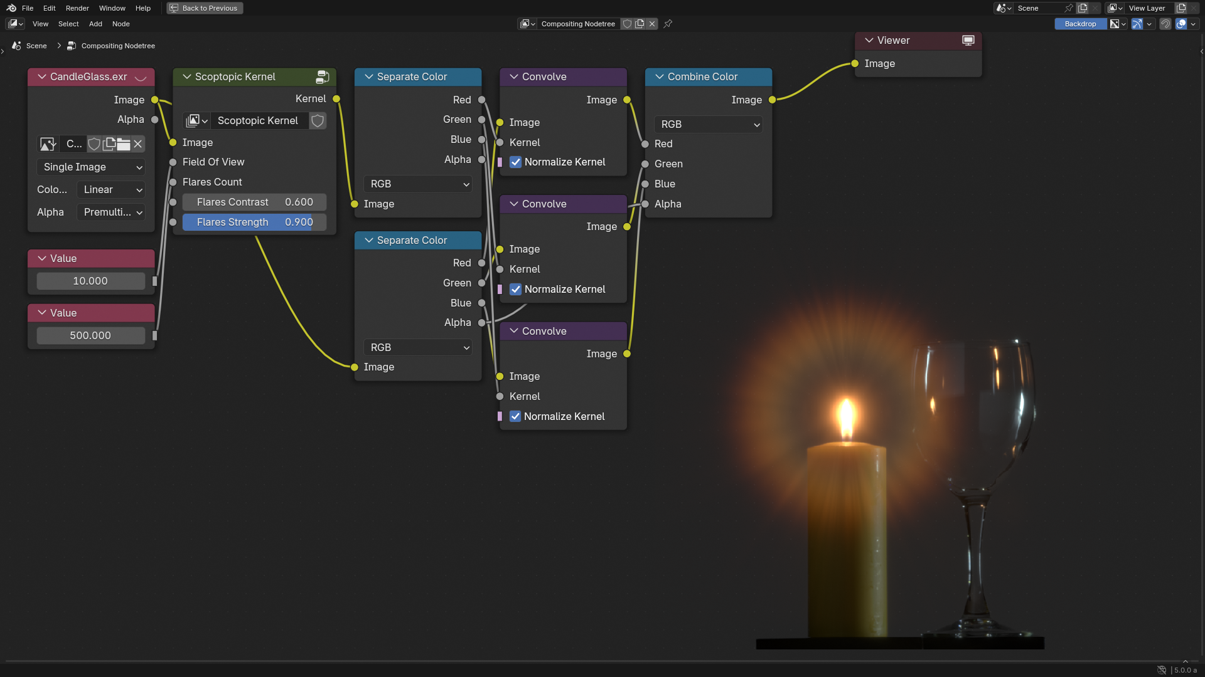Uncheck Normalize Kernel in the third Convolve node
The width and height of the screenshot is (1205, 677).
click(x=515, y=416)
